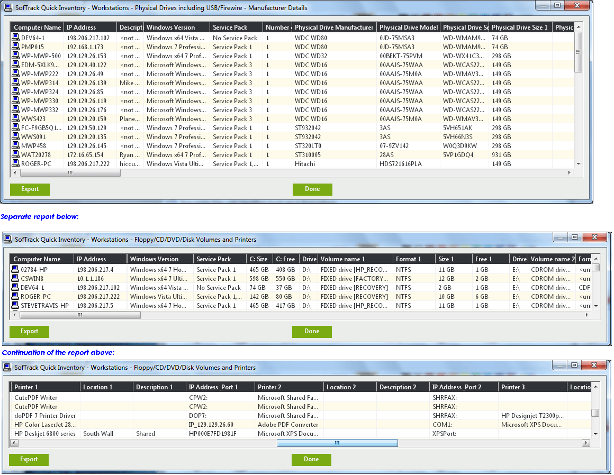Click the workstation icon for STEVETRAVIS-HP
Viewport: 614px width, 475px height.
[x=16, y=306]
